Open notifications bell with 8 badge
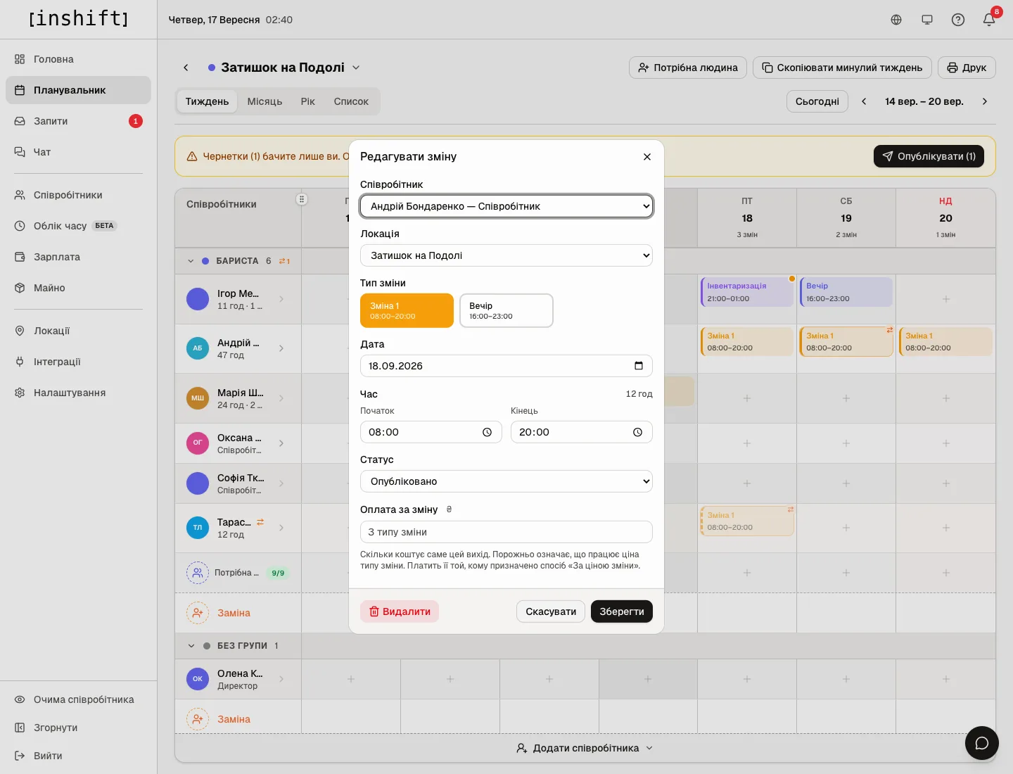The image size is (1013, 774). point(989,20)
